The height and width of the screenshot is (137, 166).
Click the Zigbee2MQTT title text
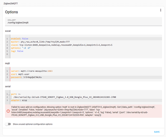tap(11, 4)
